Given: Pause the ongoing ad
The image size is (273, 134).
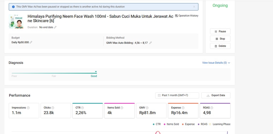Looking at the screenshot, I should pos(220,31).
